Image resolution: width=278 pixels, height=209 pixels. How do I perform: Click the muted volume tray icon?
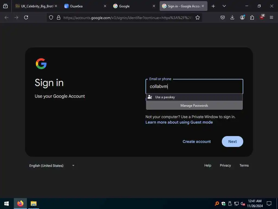pos(243,204)
